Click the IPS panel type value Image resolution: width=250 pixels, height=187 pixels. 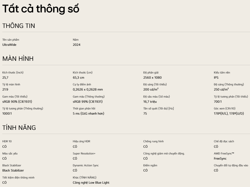(216, 78)
